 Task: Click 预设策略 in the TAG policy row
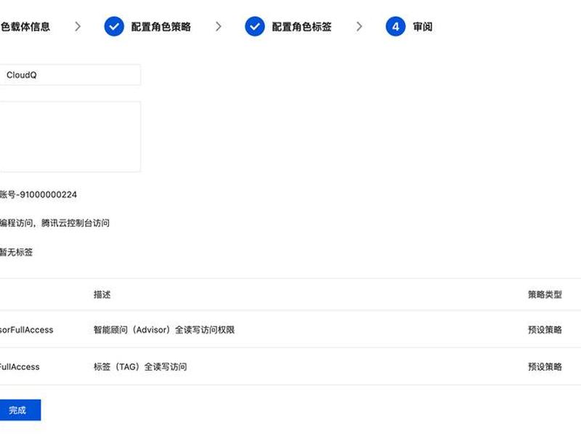click(545, 367)
